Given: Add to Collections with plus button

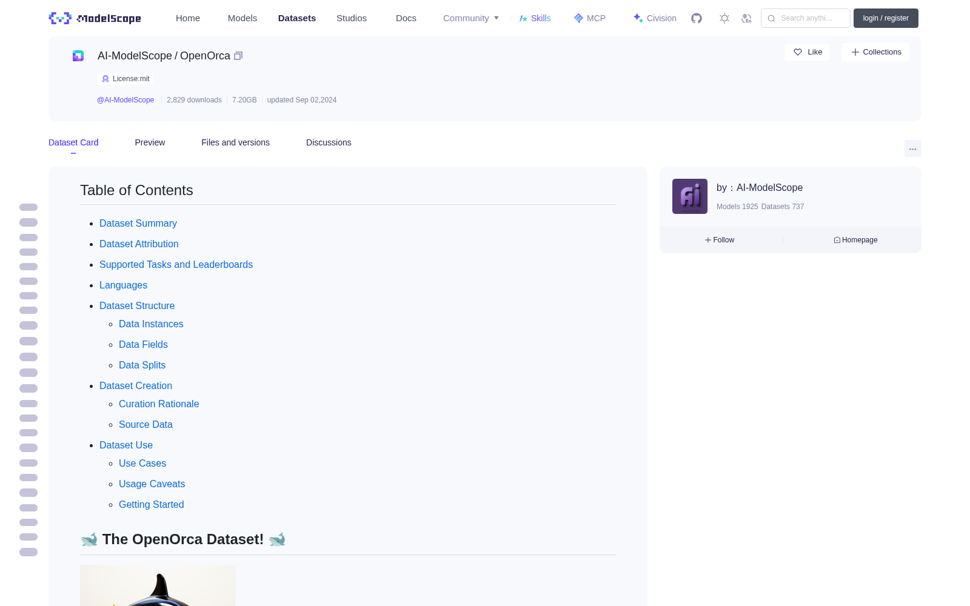Looking at the screenshot, I should [x=875, y=52].
